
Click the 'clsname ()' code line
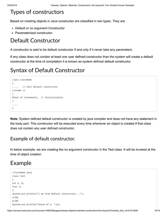pos(19,90)
